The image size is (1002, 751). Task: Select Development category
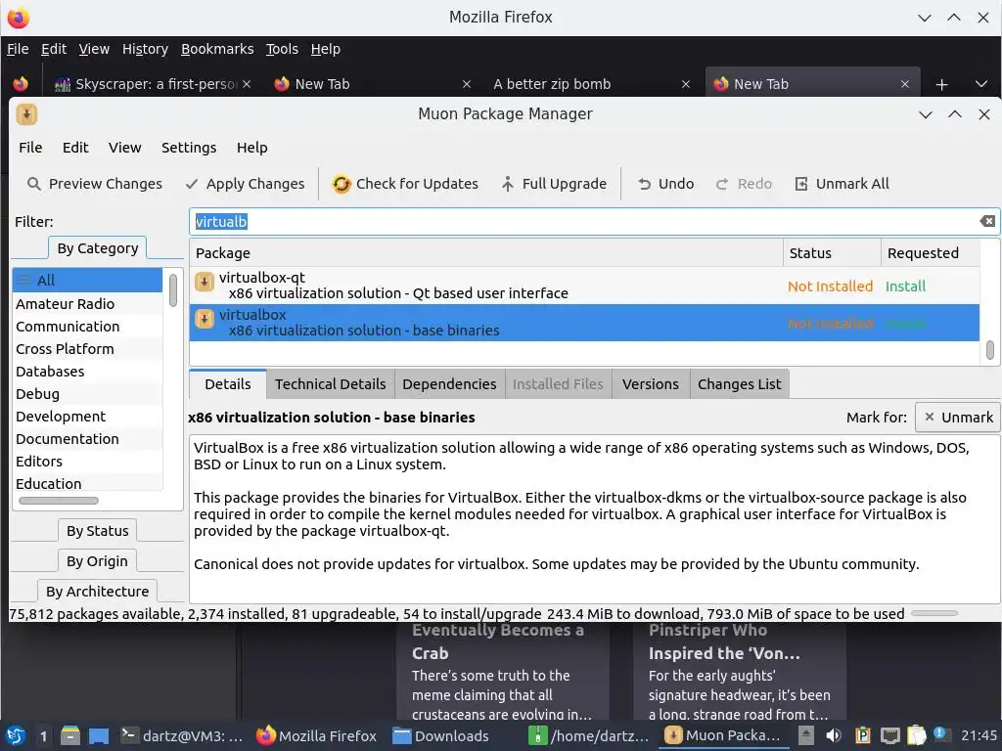click(87, 417)
